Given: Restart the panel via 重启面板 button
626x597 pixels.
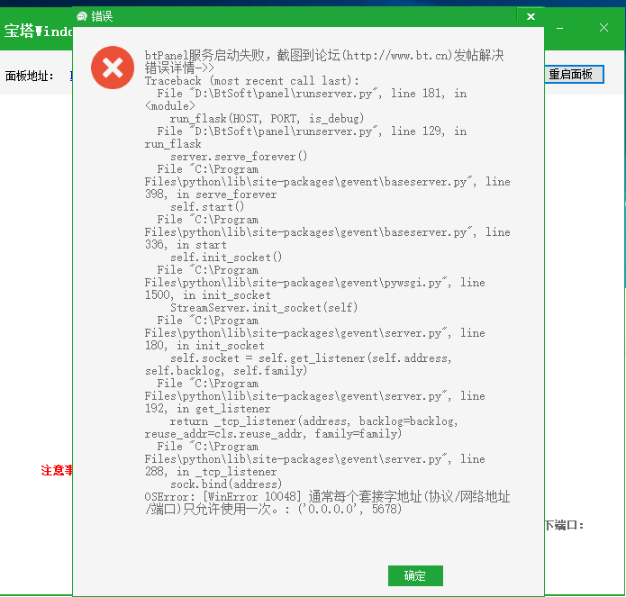Looking at the screenshot, I should [x=574, y=74].
